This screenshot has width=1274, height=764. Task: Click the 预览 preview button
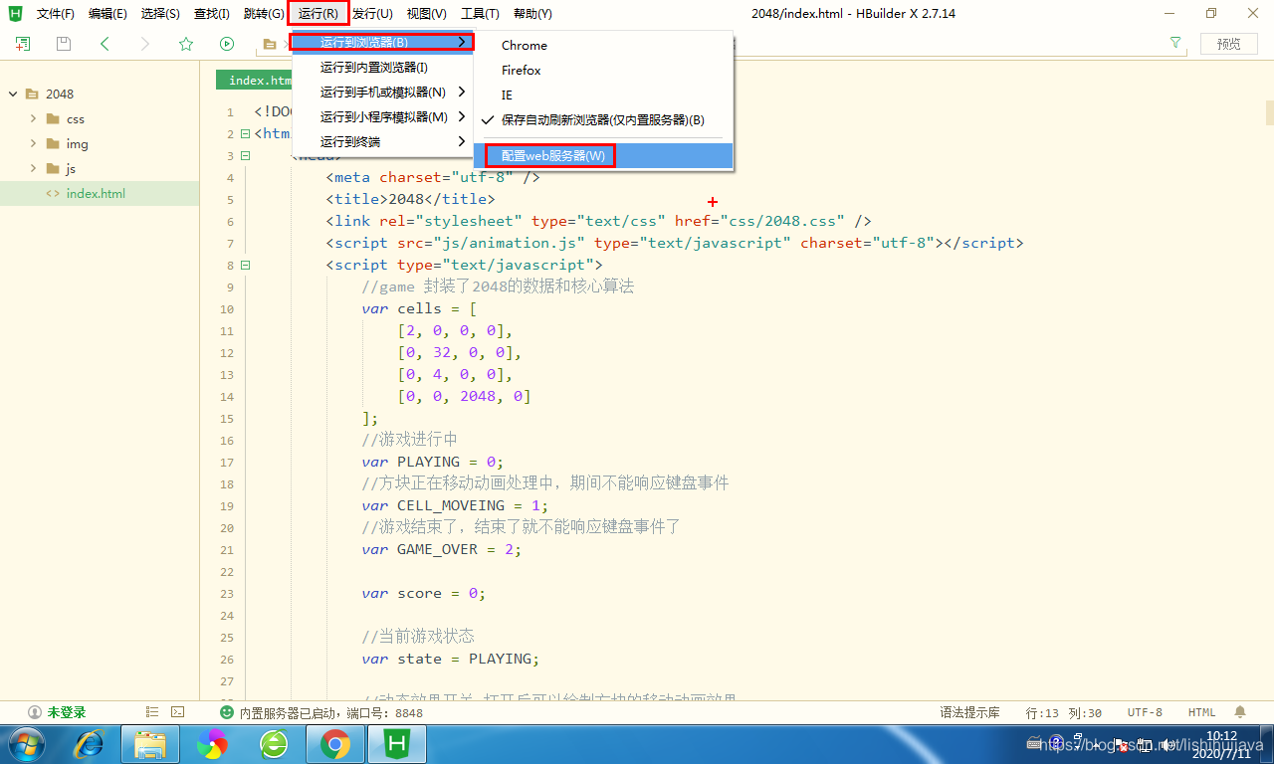[x=1229, y=44]
